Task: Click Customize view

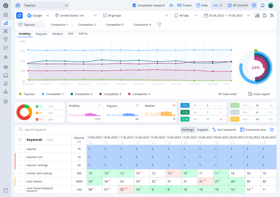Action: point(253,130)
